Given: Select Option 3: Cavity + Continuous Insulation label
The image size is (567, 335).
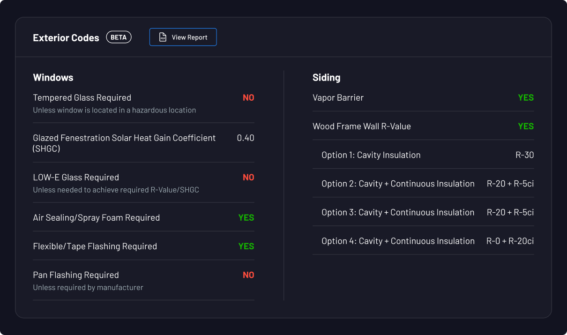Looking at the screenshot, I should pos(398,212).
